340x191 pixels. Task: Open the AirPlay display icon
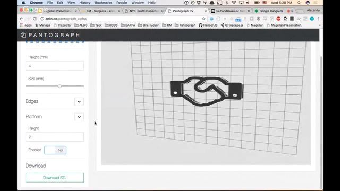coord(241,3)
